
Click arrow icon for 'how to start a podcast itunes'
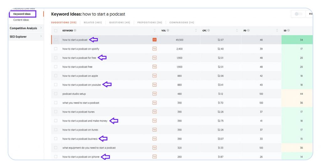coord(155,112)
